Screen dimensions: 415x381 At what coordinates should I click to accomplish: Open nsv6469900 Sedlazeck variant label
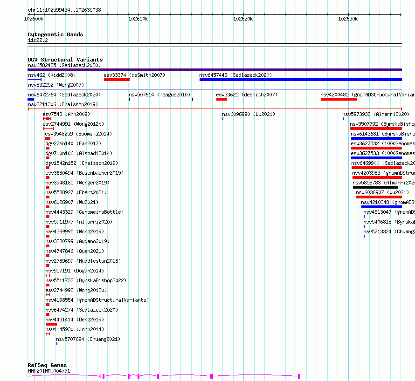383,163
